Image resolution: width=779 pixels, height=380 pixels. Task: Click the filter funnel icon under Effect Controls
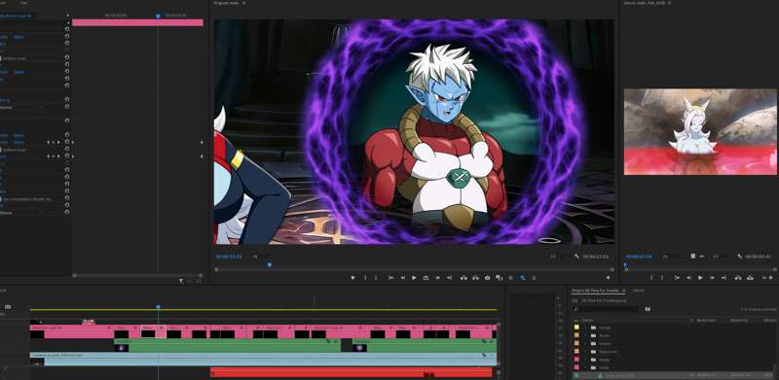pos(181,281)
